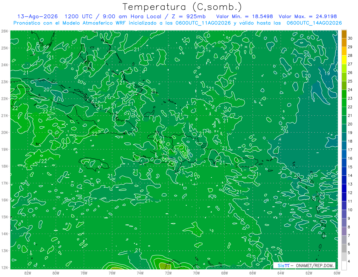Click the "13N" latitude axis label
The height and width of the screenshot is (277, 358).
4,250
